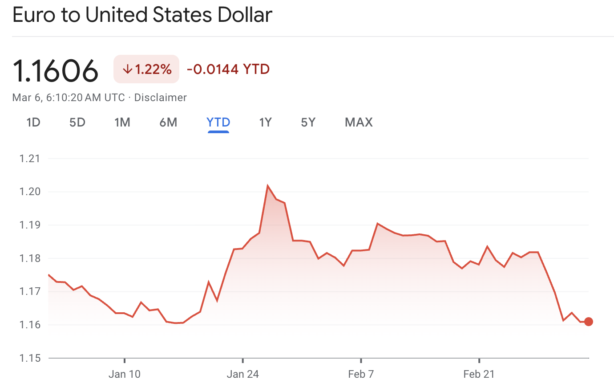Select the currently active YTD tab
Viewport: 614px width, 392px height.
click(x=218, y=122)
